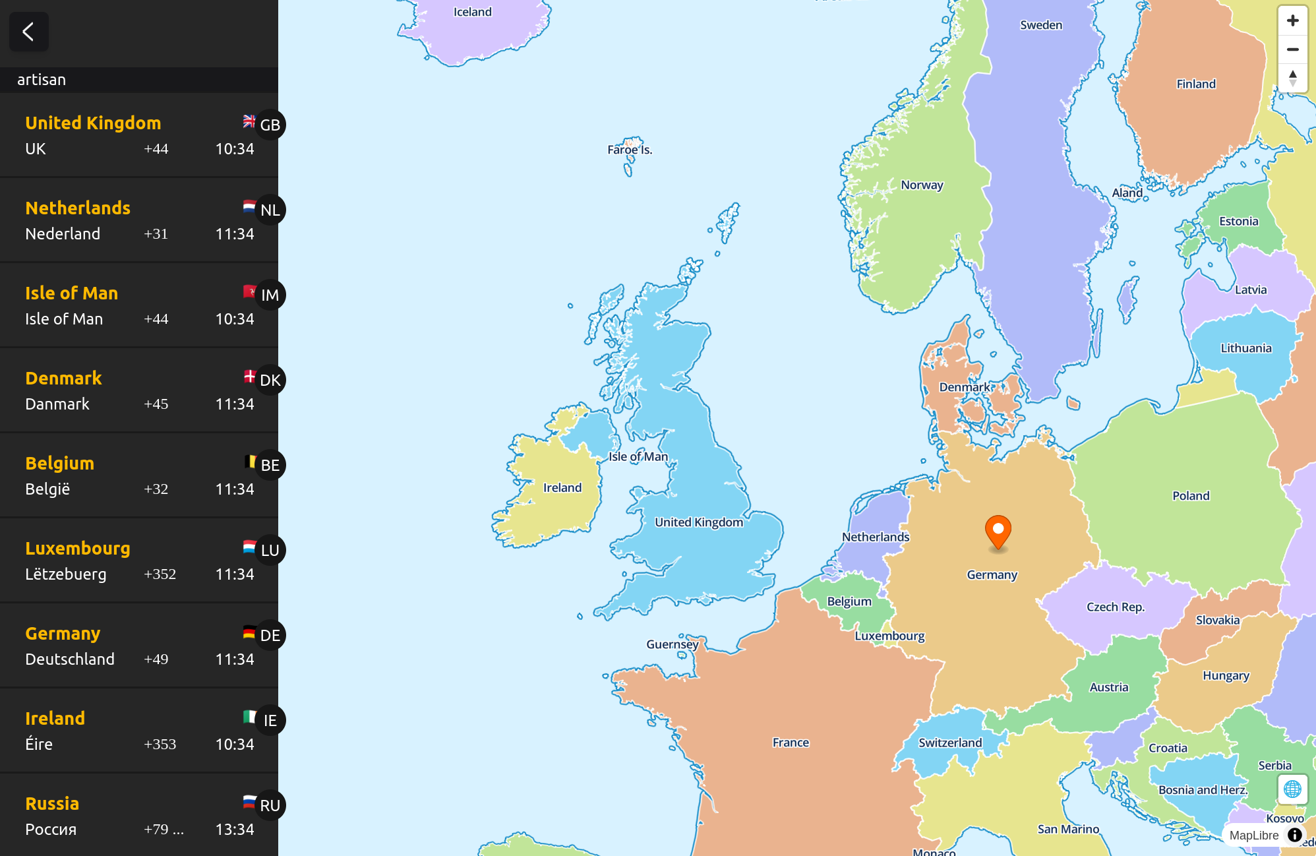Click the globe projection button
Viewport: 1316px width, 856px height.
pos(1292,789)
